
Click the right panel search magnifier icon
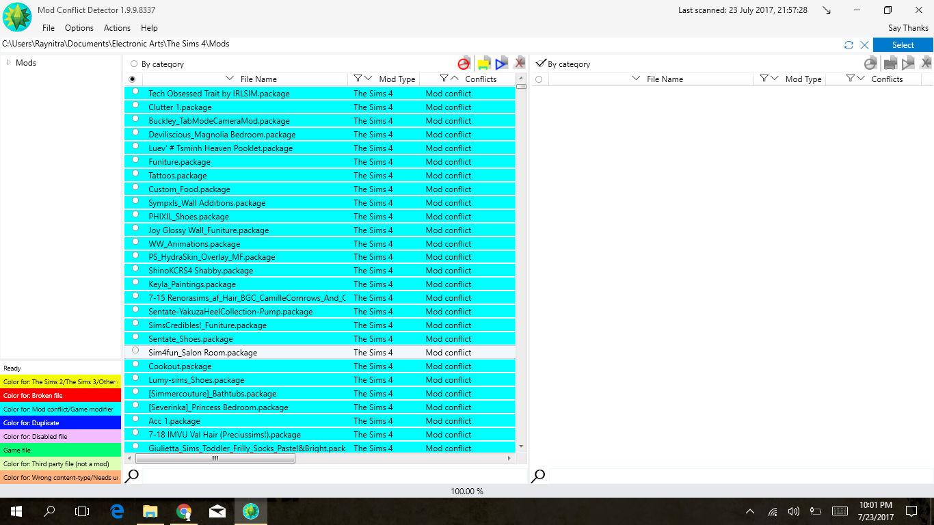[538, 476]
